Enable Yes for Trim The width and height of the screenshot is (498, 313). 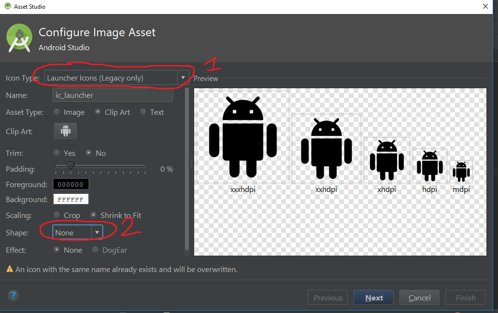coord(57,153)
